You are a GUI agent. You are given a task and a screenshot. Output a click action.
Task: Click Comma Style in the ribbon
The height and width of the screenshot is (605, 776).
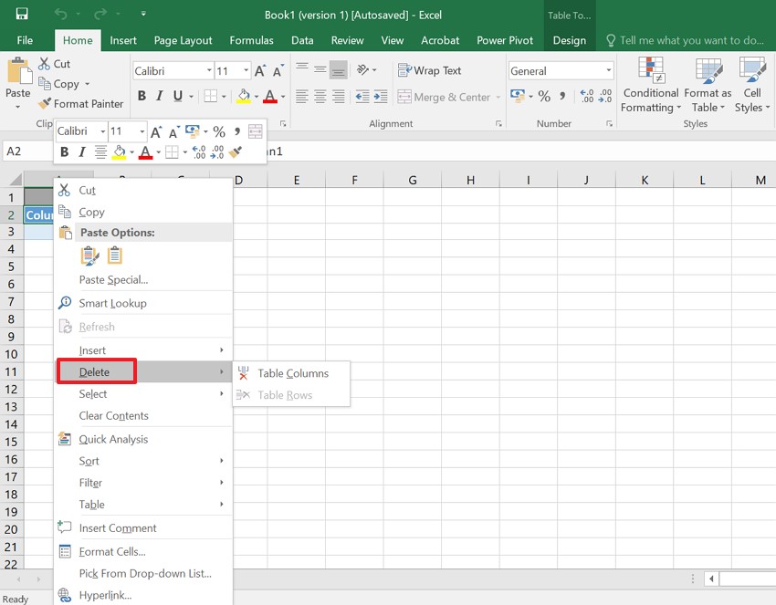coord(562,96)
